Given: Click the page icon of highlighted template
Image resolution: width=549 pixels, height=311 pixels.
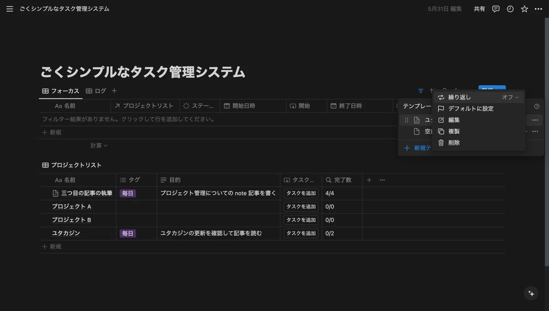Looking at the screenshot, I should click(x=417, y=120).
